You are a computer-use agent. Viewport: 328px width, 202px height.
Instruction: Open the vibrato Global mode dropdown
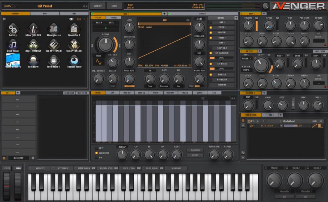coord(98,55)
